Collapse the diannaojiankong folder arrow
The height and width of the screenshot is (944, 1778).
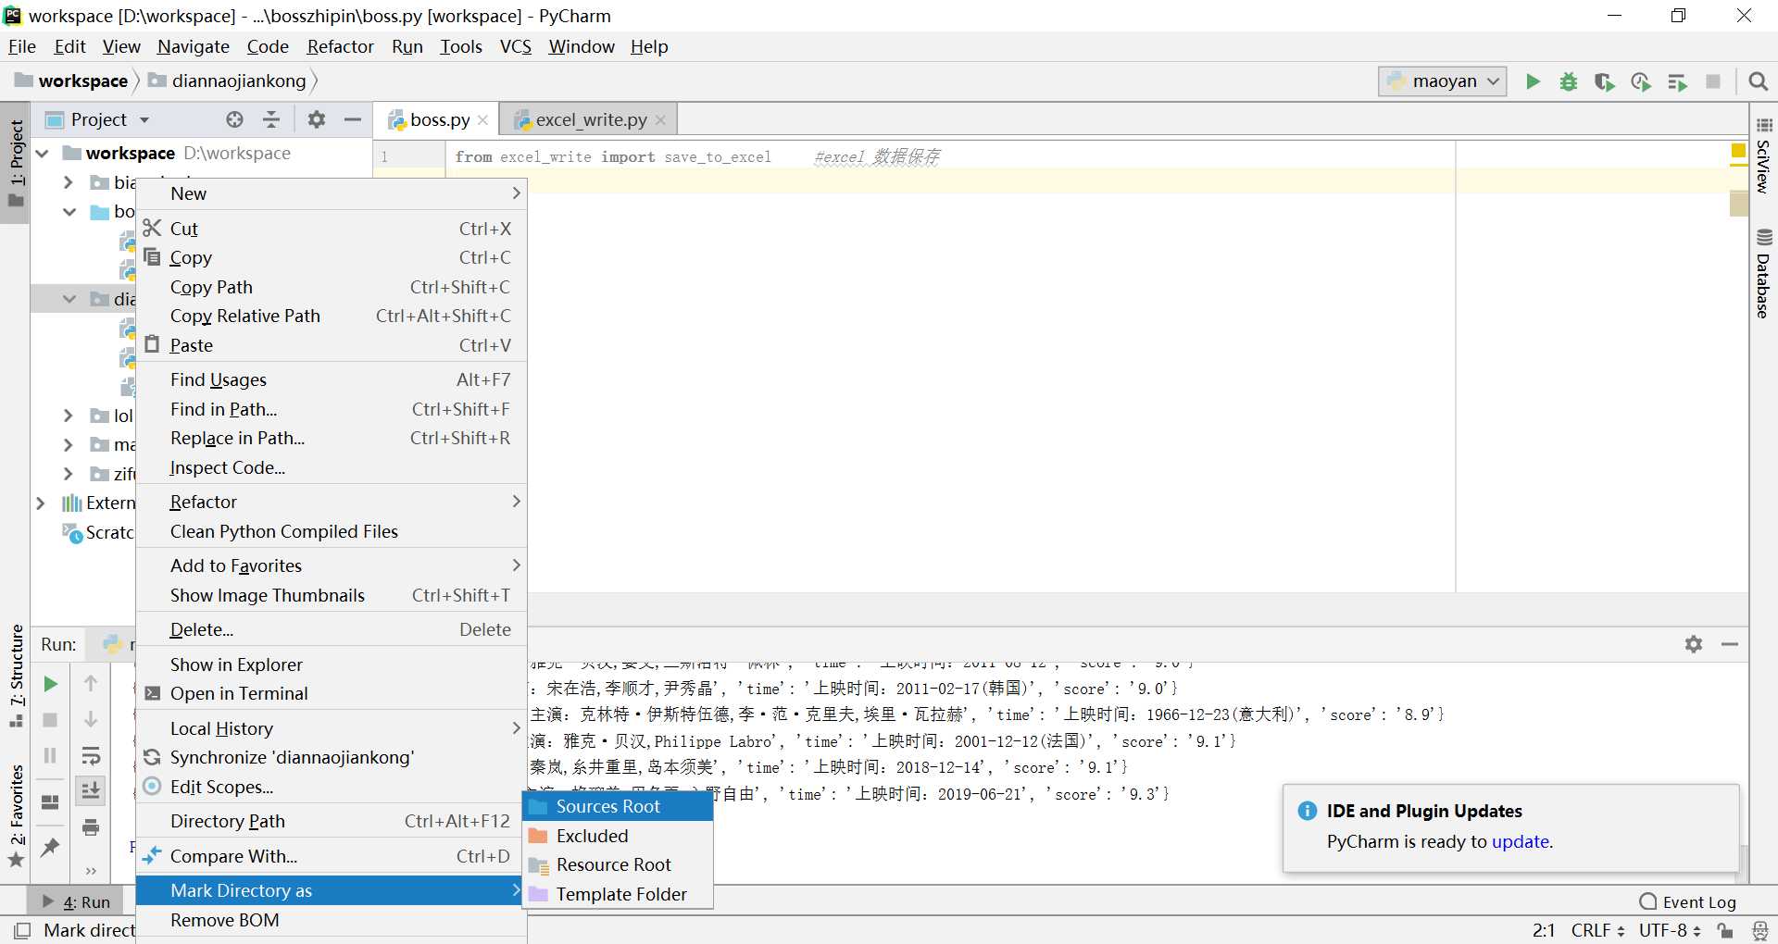69,299
